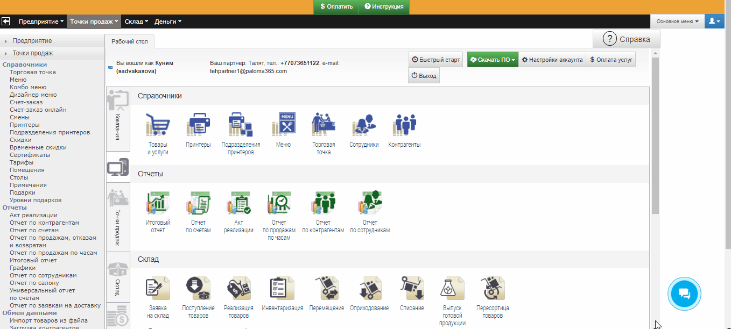The width and height of the screenshot is (731, 329).
Task: Click the green Оплатить button
Action: 336,6
